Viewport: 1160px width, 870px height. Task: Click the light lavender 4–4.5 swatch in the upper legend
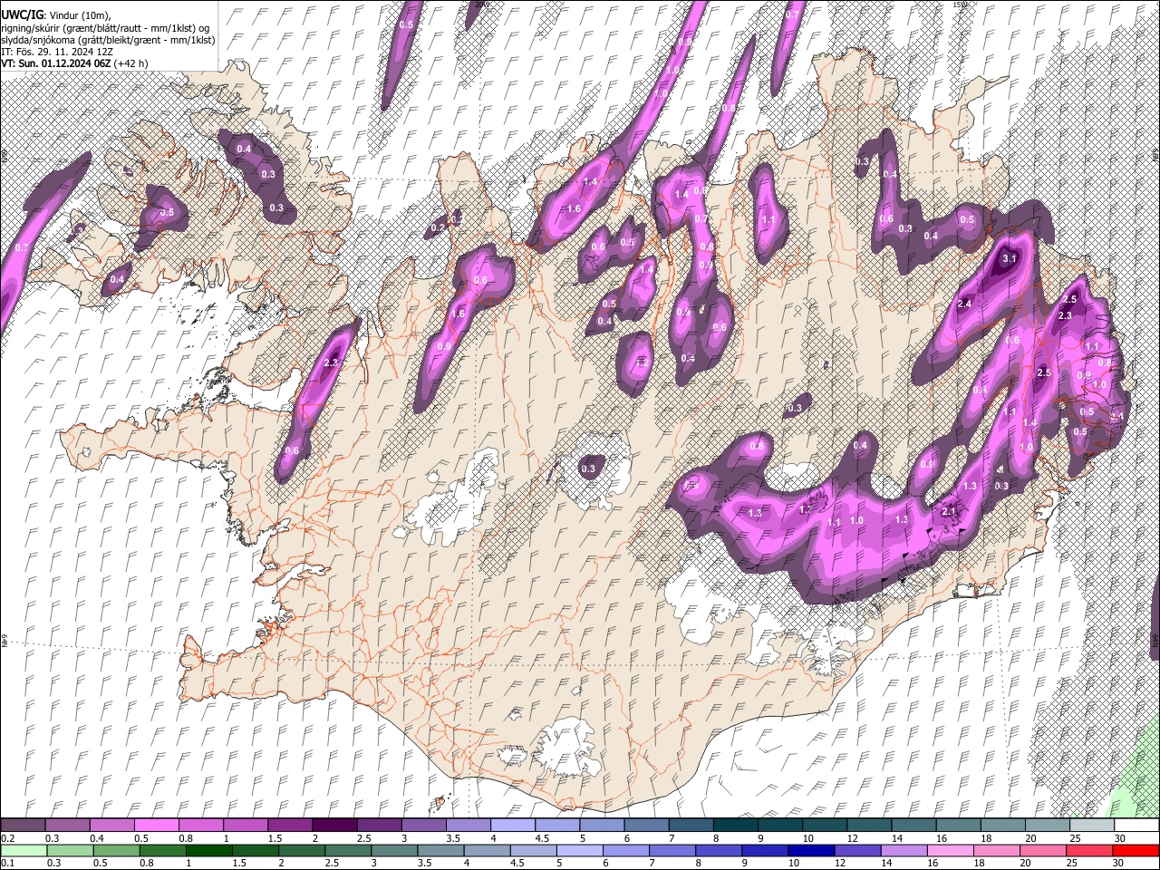(513, 825)
